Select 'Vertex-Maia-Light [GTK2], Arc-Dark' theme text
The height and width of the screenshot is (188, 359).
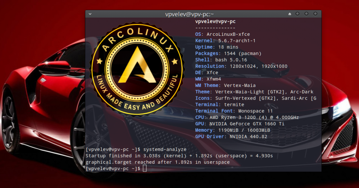(264, 92)
